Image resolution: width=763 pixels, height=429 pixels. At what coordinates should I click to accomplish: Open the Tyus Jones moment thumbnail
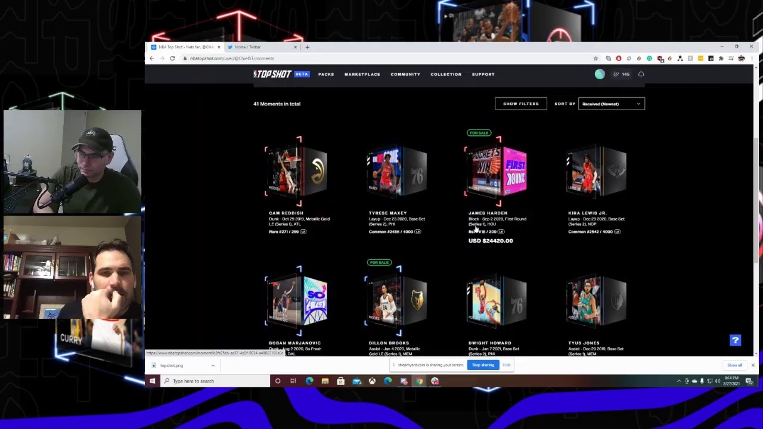coord(596,301)
